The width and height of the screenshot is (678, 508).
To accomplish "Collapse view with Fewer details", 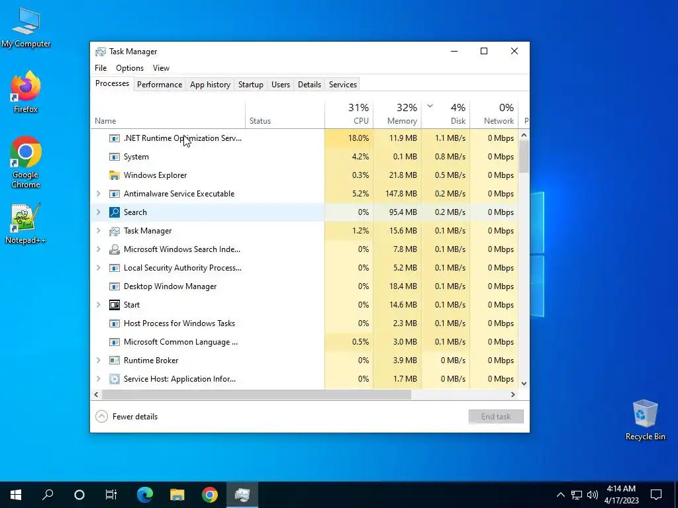I will (126, 417).
